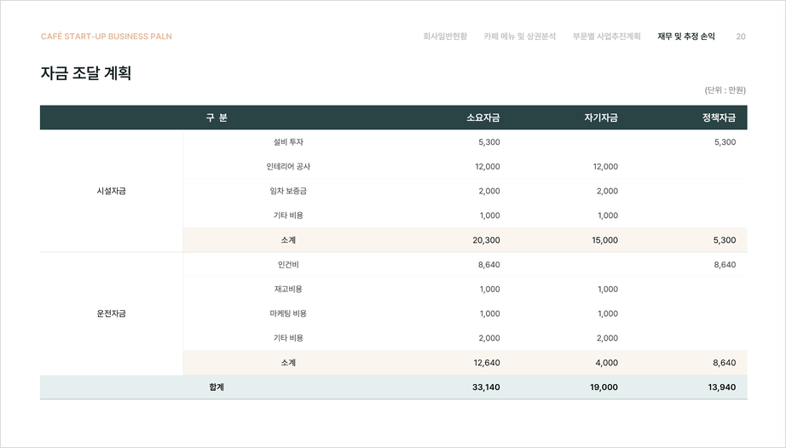This screenshot has width=786, height=448.
Task: Click the 합계 total row label
Action: click(217, 387)
